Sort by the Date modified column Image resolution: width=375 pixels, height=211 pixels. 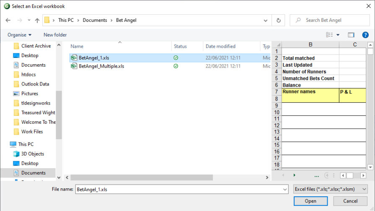220,47
